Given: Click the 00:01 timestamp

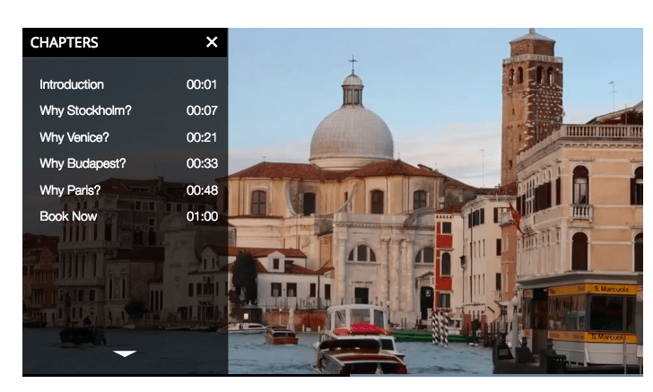Looking at the screenshot, I should [202, 84].
